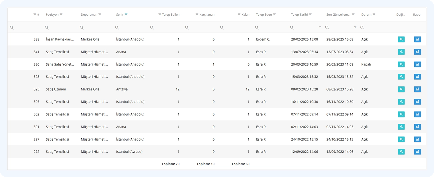The height and width of the screenshot is (177, 434).
Task: Click the Kapalı status cell for request 330
Action: coord(366,64)
